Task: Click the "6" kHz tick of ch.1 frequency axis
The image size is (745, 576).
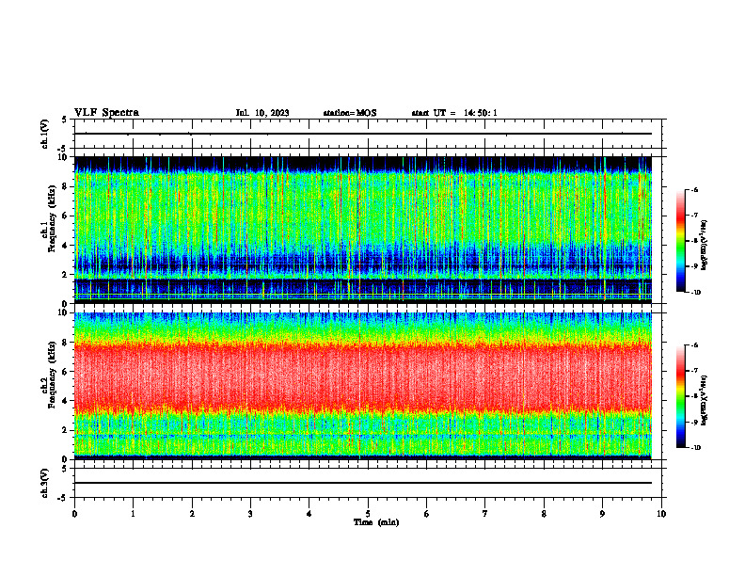Action: (x=66, y=216)
